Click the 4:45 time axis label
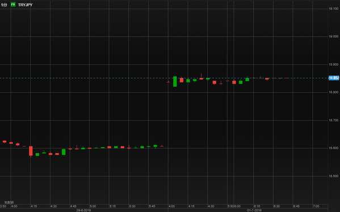The image size is (340, 212). [x=73, y=206]
